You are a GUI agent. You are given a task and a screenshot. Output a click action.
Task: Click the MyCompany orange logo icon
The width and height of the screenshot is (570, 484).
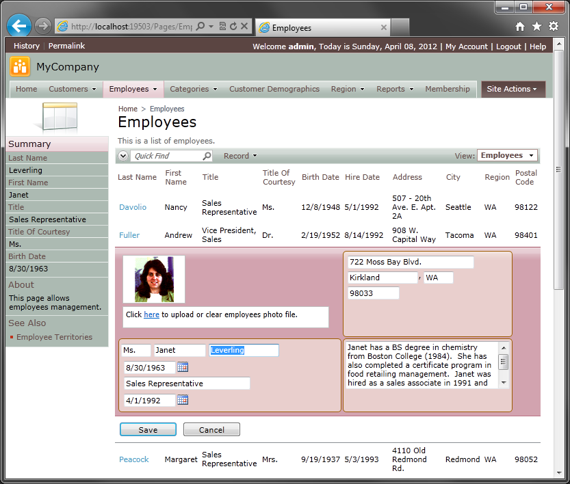tap(20, 67)
